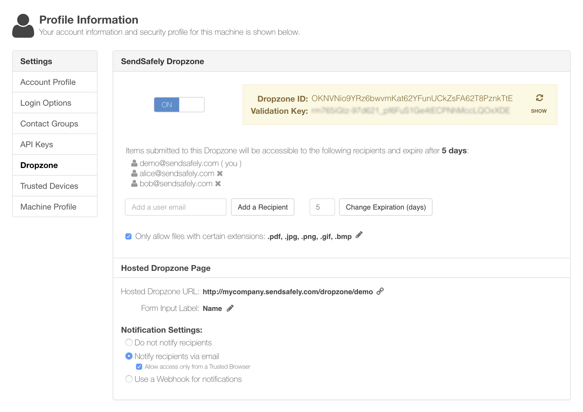Remove bob@sendsafely.com from recipients

[x=218, y=184]
